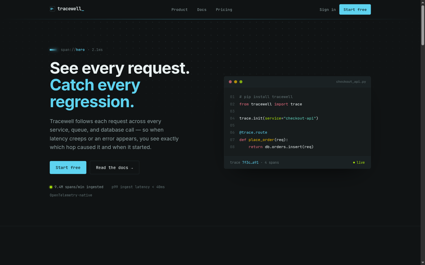
Task: Click the scrollbar down arrow
Action: pyautogui.click(x=423, y=263)
